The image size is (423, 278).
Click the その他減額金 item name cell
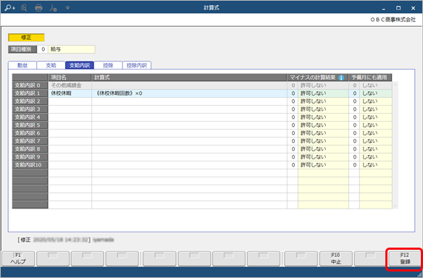coord(70,85)
